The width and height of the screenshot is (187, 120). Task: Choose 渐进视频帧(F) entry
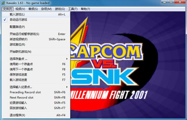tap(36, 39)
